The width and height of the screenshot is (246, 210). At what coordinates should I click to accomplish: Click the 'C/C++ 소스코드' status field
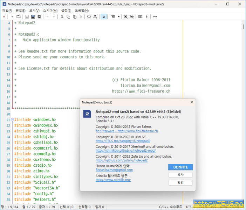(x=171, y=207)
